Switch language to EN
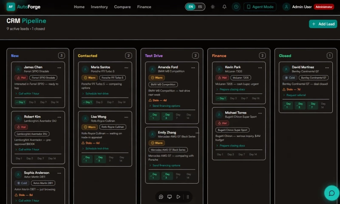Image resolution: width=340 pixels, height=204 pixels. pyautogui.click(x=190, y=7)
